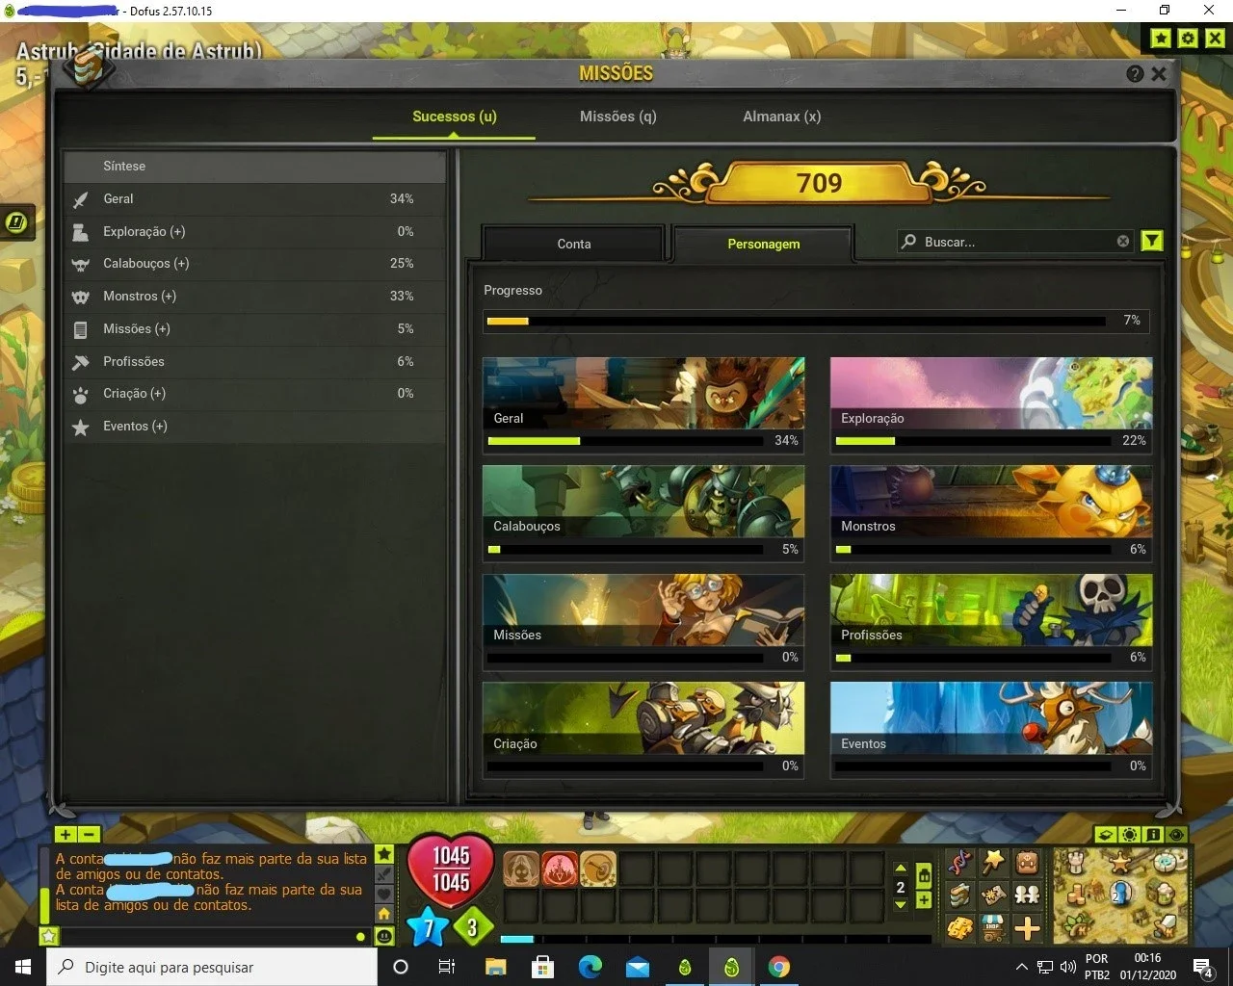
Task: Open the smiley emoticons button in chat
Action: [x=384, y=935]
